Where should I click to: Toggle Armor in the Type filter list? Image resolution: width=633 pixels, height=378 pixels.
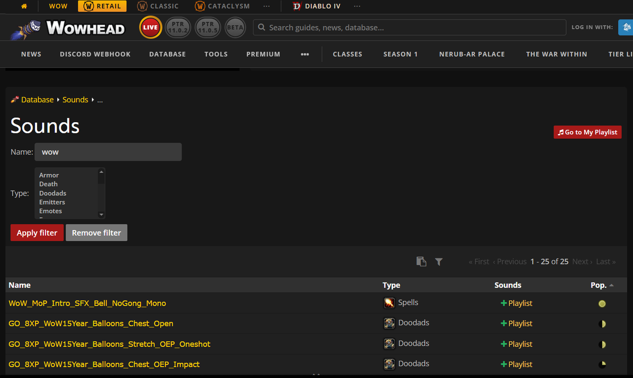49,175
